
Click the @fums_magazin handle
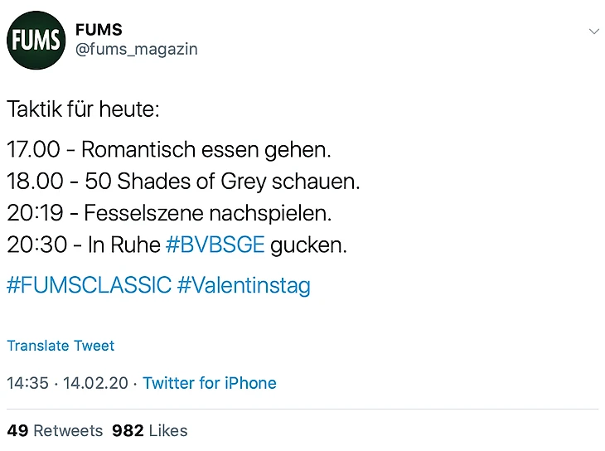136,49
